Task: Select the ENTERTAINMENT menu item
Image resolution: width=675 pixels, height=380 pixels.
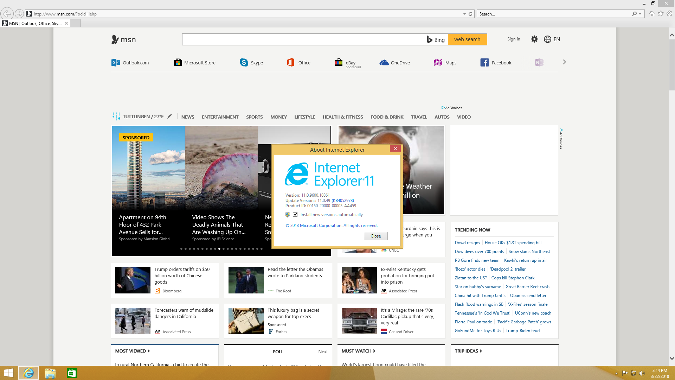Action: [220, 117]
